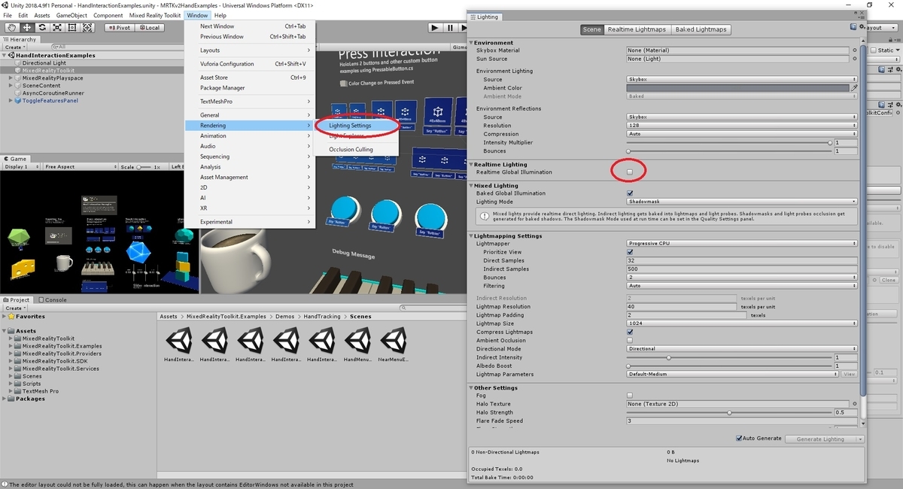Viewport: 903px width, 489px height.
Task: Select the TextMesh Pro folder
Action: (40, 391)
